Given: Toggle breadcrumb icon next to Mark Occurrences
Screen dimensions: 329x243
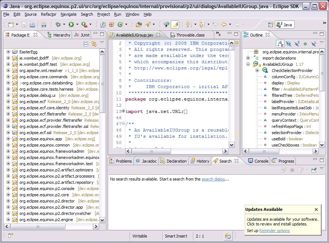Looking at the screenshot, I should [x=166, y=24].
